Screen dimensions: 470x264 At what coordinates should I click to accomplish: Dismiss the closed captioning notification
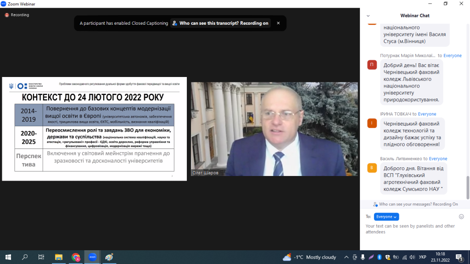278,23
